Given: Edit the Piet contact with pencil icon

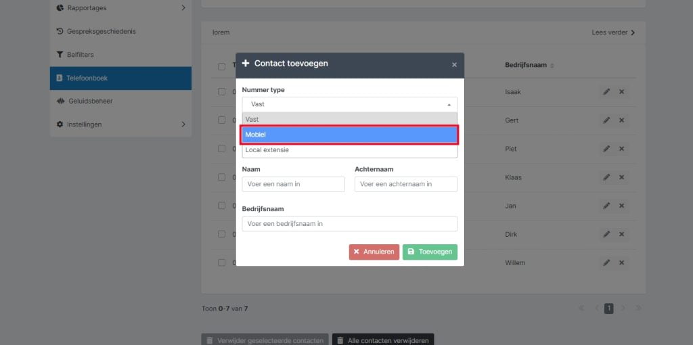Looking at the screenshot, I should [x=606, y=149].
